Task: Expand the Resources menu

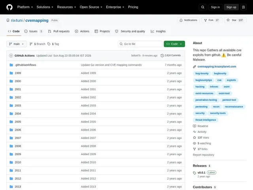Action: pyautogui.click(x=66, y=7)
